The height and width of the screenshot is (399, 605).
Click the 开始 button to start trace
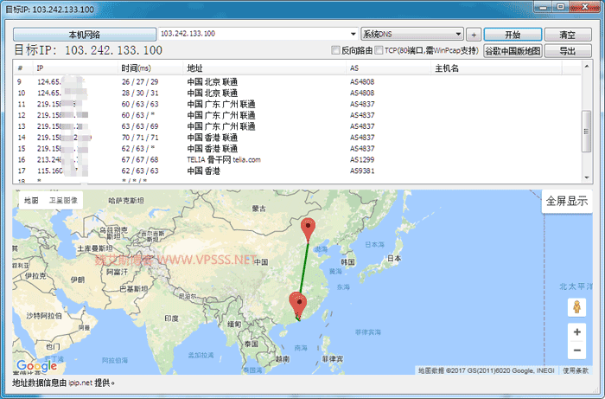pyautogui.click(x=513, y=35)
